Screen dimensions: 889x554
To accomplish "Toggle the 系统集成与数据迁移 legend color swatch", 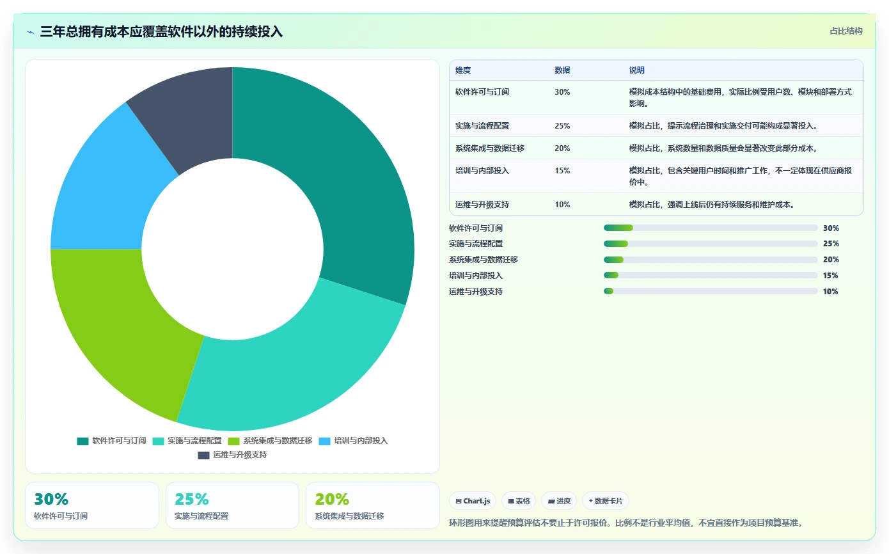I will tap(233, 441).
